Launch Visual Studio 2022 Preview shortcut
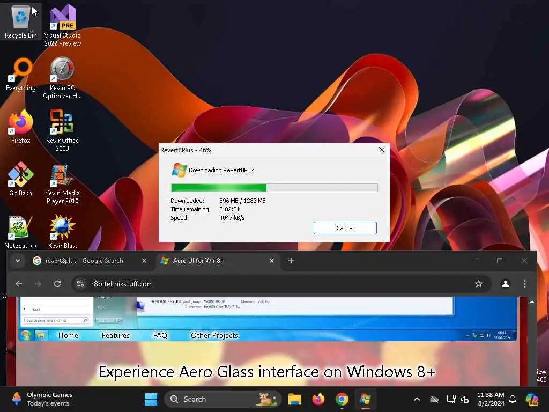This screenshot has height=412, width=549. 63,25
